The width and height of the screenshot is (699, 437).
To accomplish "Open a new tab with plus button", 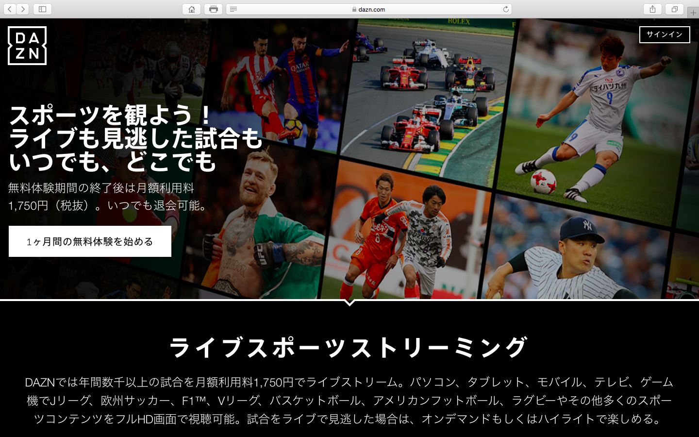I will (x=693, y=13).
